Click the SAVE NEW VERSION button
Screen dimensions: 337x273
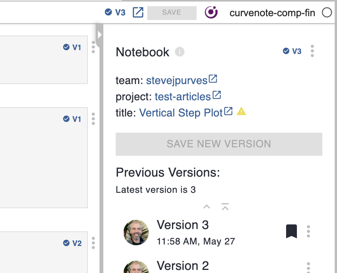coord(219,144)
